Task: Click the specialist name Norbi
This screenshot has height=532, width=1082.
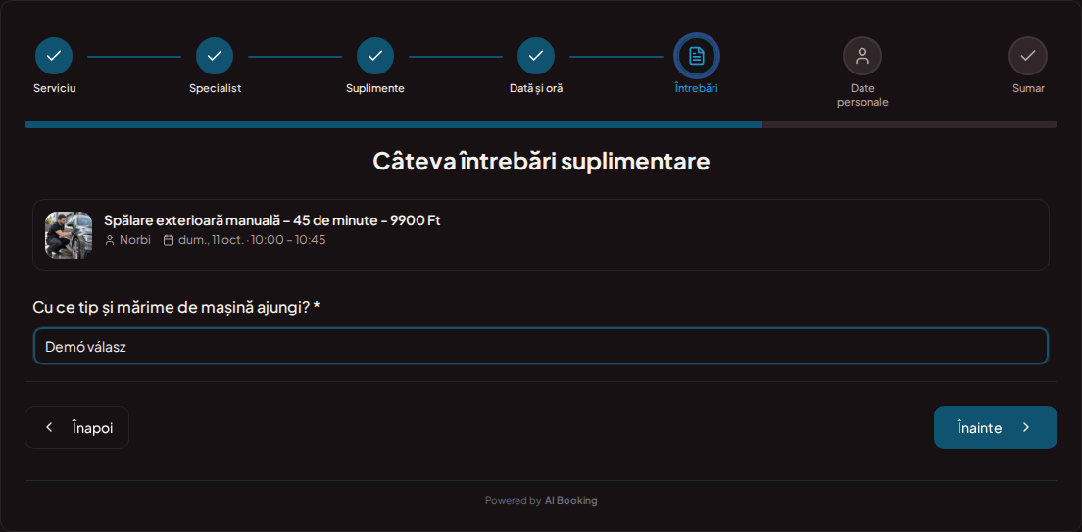Action: pos(134,240)
